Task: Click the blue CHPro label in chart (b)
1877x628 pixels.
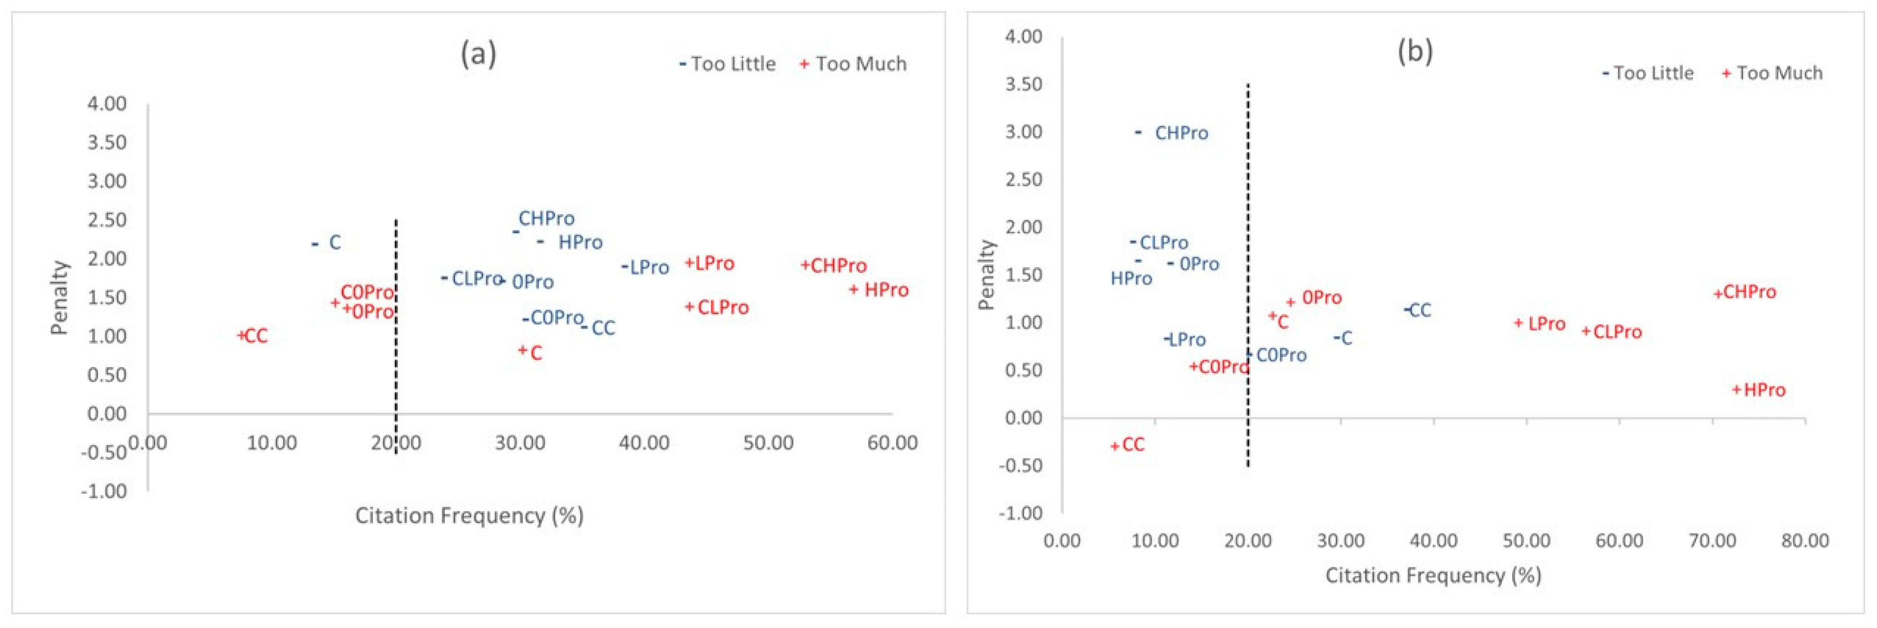Action: click(1181, 133)
